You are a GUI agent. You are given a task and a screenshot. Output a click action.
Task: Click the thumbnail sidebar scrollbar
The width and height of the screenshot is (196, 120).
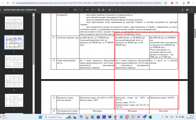(33, 40)
